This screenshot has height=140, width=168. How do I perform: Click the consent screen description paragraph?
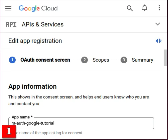pos(78,100)
